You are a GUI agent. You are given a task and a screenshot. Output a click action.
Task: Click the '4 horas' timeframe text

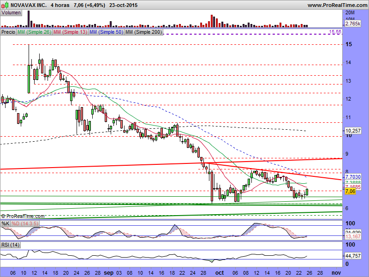(x=60, y=5)
